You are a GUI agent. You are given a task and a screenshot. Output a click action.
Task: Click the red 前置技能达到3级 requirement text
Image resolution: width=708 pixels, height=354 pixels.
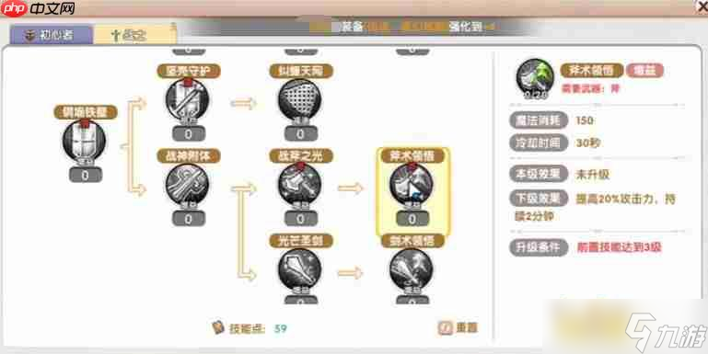tap(619, 247)
